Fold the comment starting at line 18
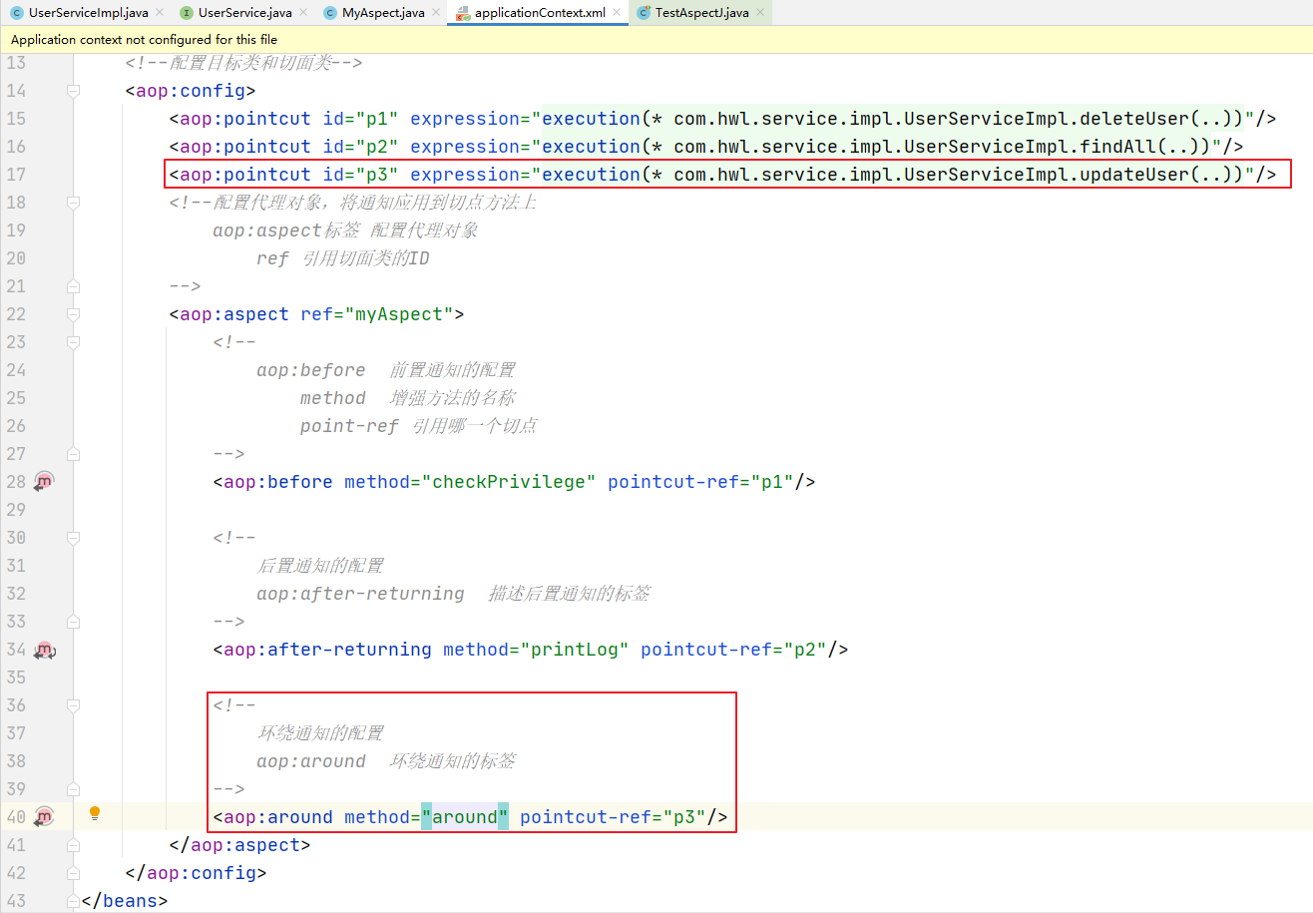 [x=73, y=203]
